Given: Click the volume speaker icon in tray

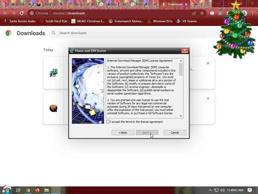Looking at the screenshot, I should pos(222,190).
